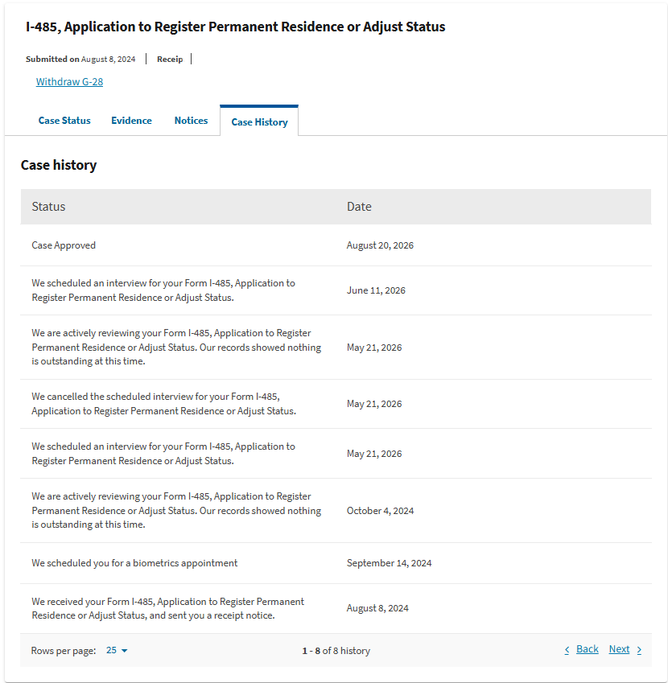Click the Receip label in the header
The width and height of the screenshot is (668, 683).
170,60
